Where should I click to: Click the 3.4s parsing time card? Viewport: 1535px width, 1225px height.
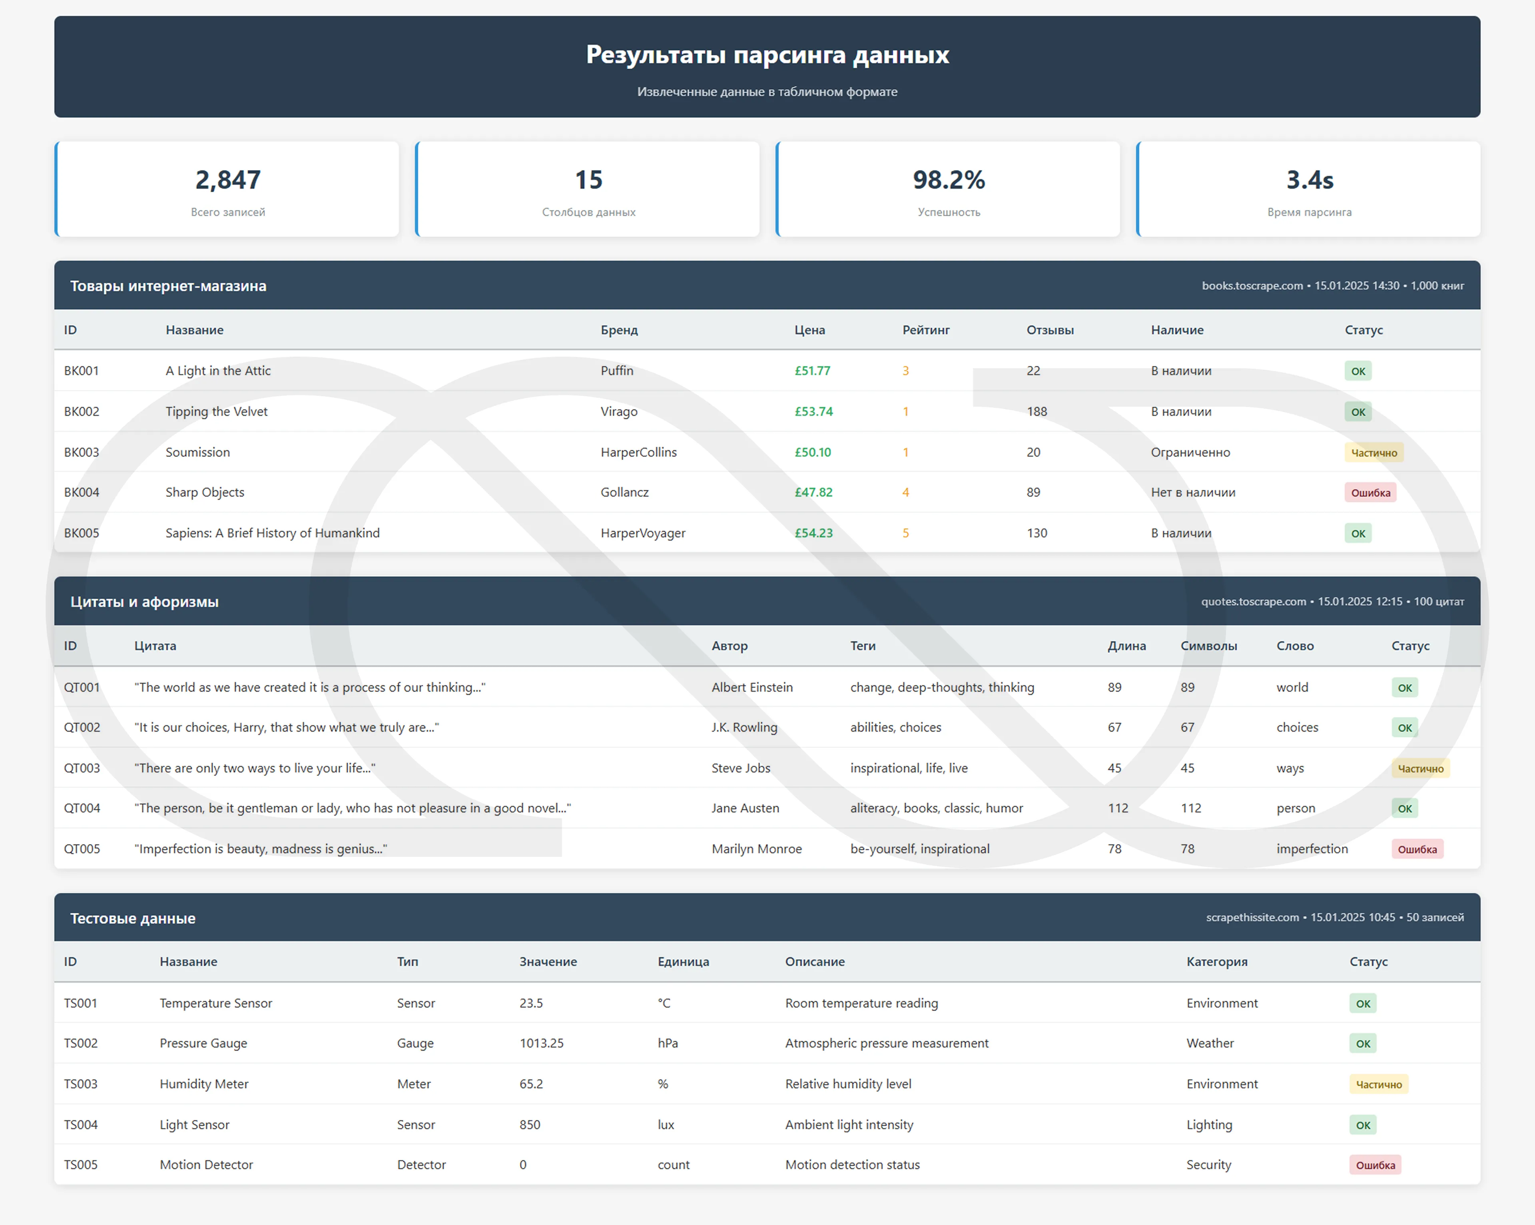tap(1309, 190)
